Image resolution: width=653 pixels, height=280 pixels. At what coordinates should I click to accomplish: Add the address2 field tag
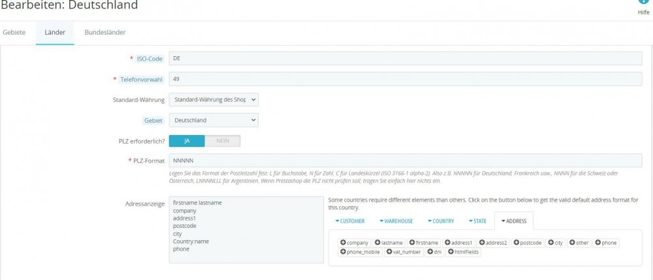[493, 243]
